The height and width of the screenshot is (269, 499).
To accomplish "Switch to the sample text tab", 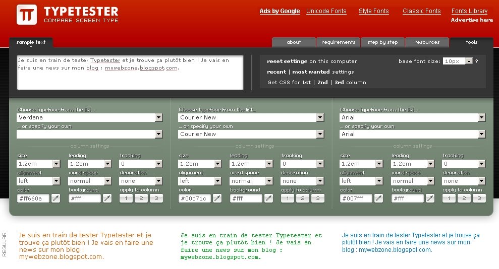I will tap(31, 42).
